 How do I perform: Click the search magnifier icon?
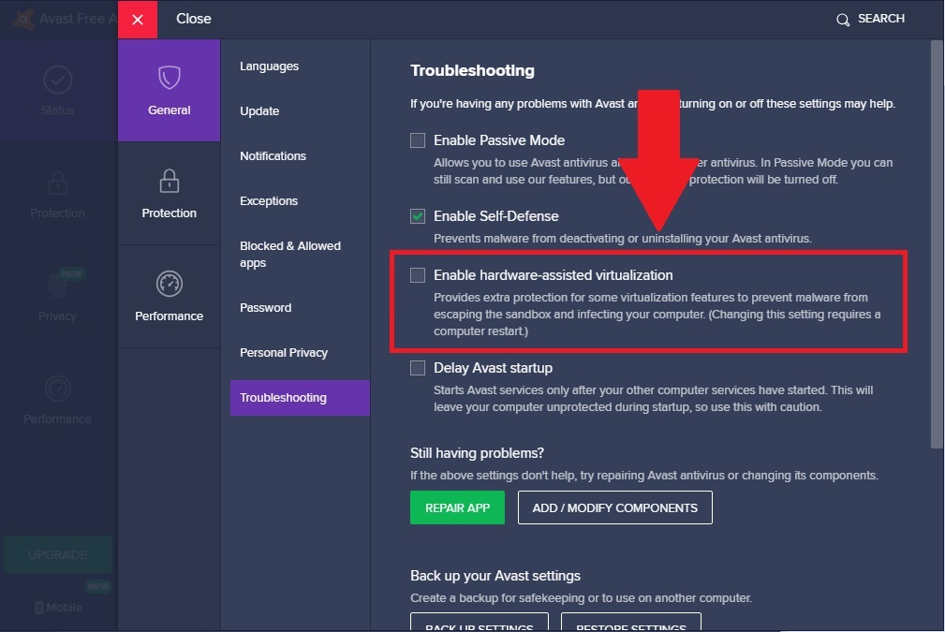[843, 20]
